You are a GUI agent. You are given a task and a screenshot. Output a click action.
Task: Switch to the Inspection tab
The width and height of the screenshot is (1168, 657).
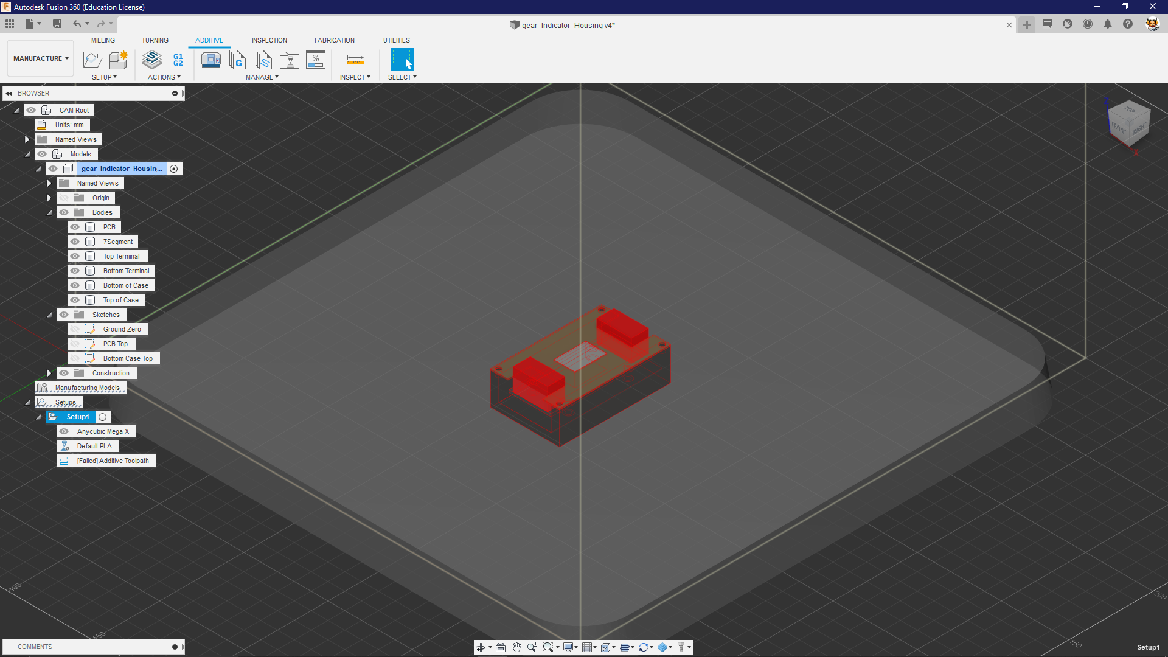pos(269,40)
